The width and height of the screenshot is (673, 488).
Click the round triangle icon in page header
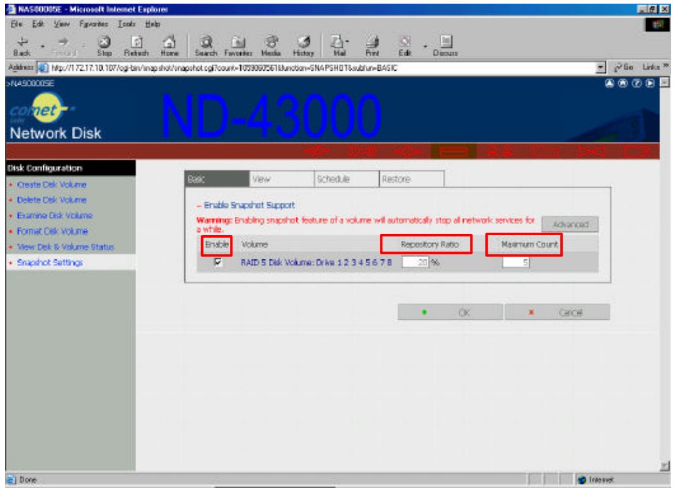coord(610,83)
